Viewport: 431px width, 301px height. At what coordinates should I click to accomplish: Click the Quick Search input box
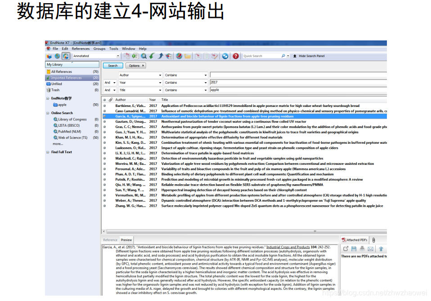click(x=261, y=56)
